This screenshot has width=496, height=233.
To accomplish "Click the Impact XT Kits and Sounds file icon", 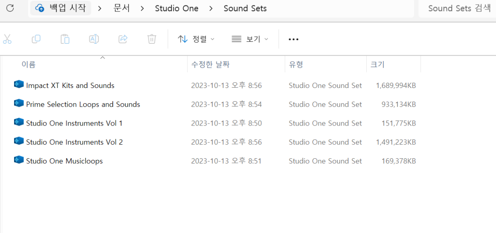I will coord(19,85).
